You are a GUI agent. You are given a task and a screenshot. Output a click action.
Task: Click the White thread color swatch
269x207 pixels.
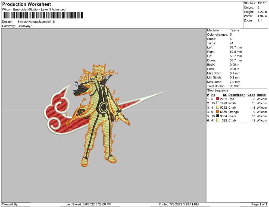(x=218, y=103)
